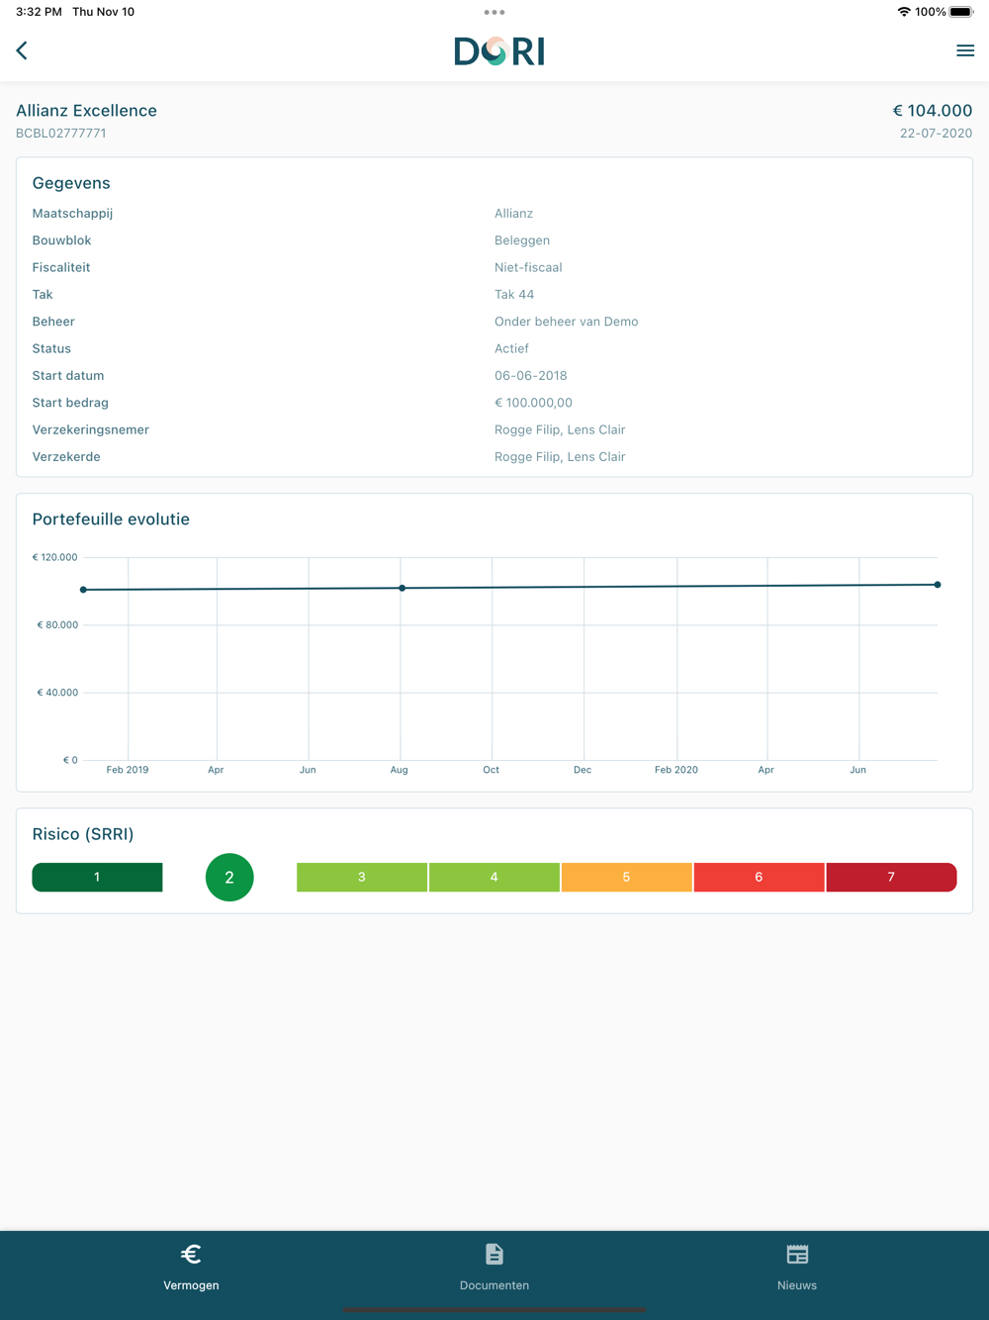The width and height of the screenshot is (989, 1320).
Task: Tap the Feb 2019 axis label
Action: [x=128, y=770]
